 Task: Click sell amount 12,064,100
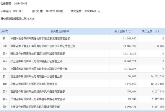tap(157, 84)
